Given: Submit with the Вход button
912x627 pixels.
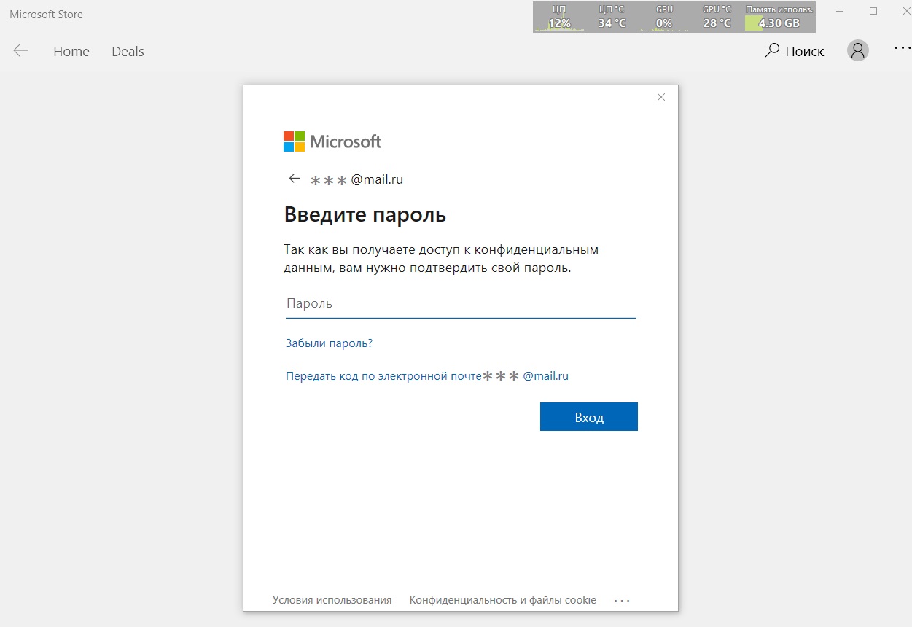Looking at the screenshot, I should [x=589, y=417].
